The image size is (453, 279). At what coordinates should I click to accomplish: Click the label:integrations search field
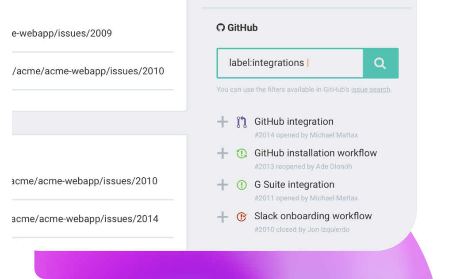point(290,63)
